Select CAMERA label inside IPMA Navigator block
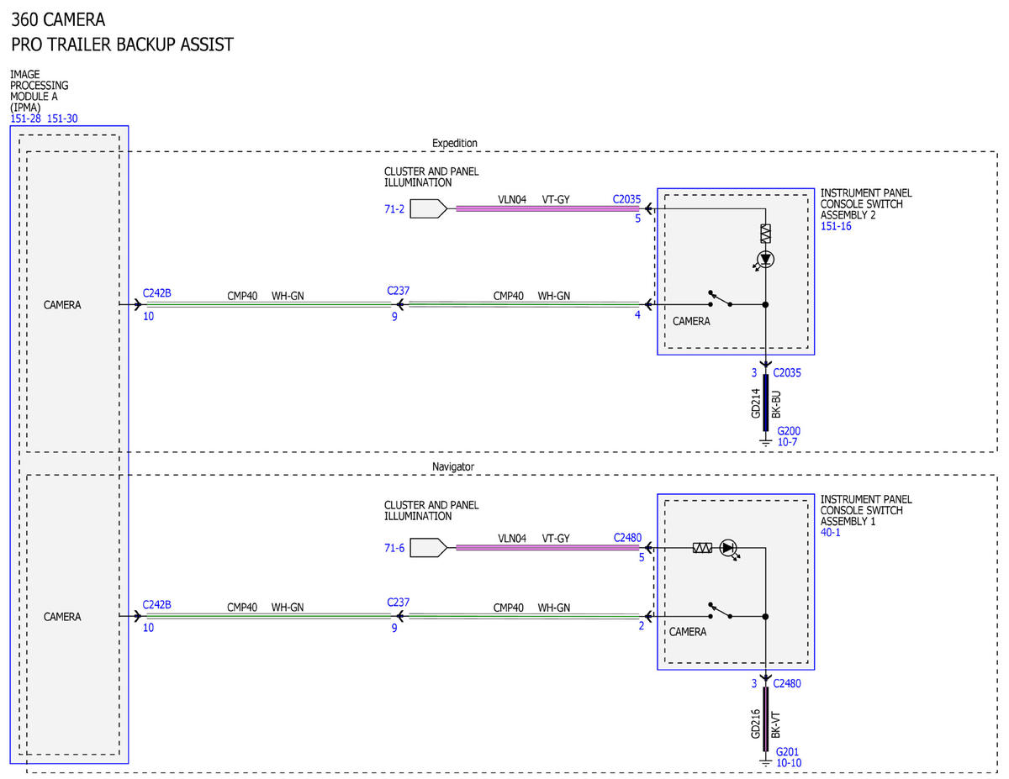 (x=62, y=617)
